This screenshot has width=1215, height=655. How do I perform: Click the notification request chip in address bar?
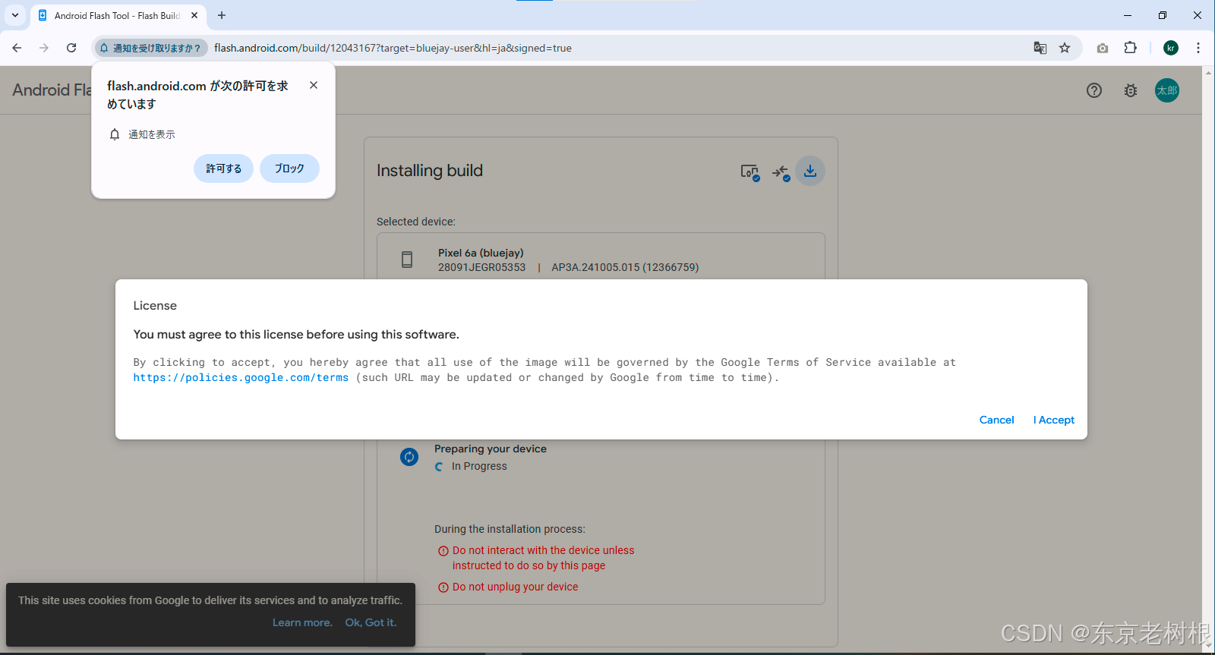150,48
